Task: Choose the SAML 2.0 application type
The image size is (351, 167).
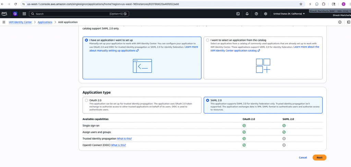Action: point(207,100)
